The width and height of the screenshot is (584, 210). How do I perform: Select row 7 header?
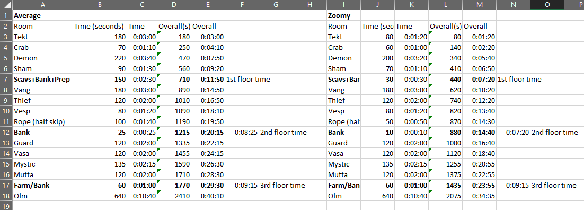pos(6,80)
